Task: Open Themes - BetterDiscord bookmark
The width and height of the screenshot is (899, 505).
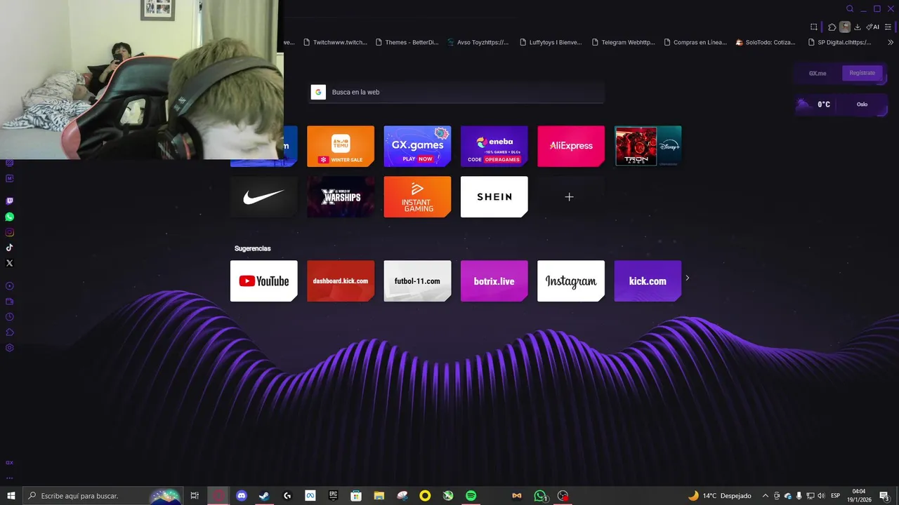Action: point(407,42)
